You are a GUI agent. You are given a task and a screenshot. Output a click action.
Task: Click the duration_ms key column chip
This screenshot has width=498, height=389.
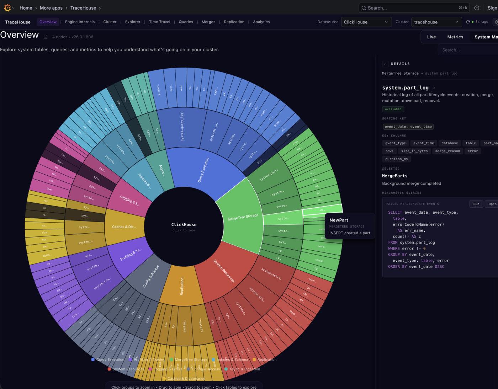tap(396, 159)
